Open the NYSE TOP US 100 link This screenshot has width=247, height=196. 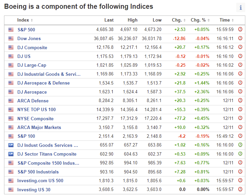[36, 109]
